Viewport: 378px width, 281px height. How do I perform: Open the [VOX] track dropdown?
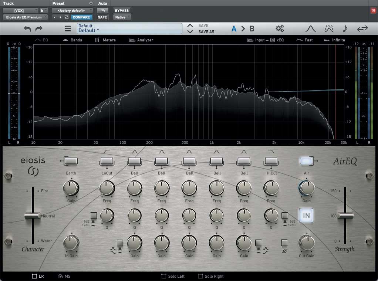pyautogui.click(x=20, y=11)
